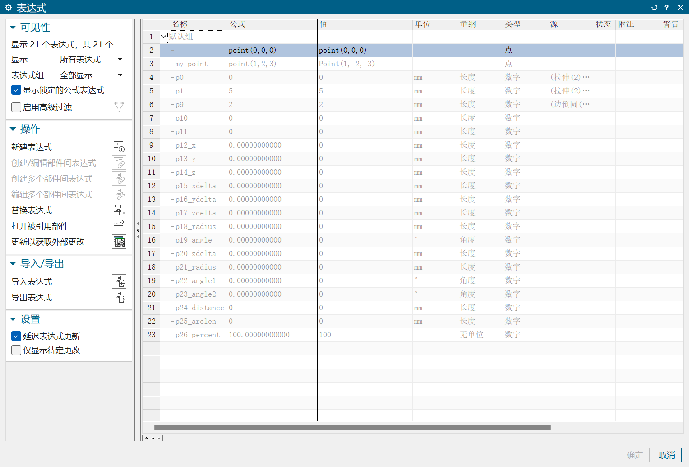689x467 pixels.
Task: Collapse the 默认组 tree group
Action: tap(163, 37)
